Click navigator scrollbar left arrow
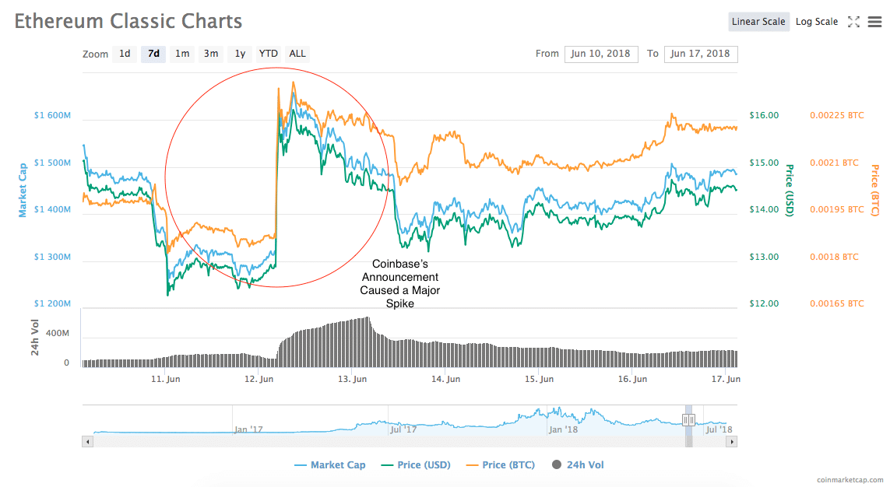The image size is (890, 487). pos(87,441)
